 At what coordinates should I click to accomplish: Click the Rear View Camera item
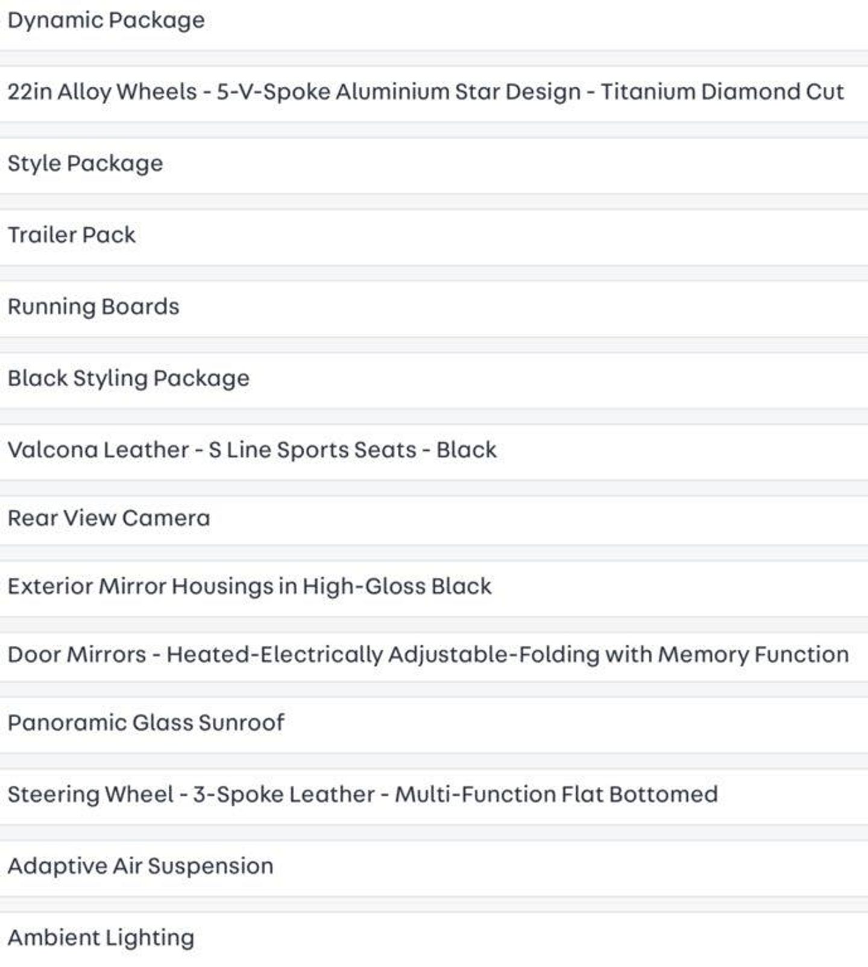(109, 518)
